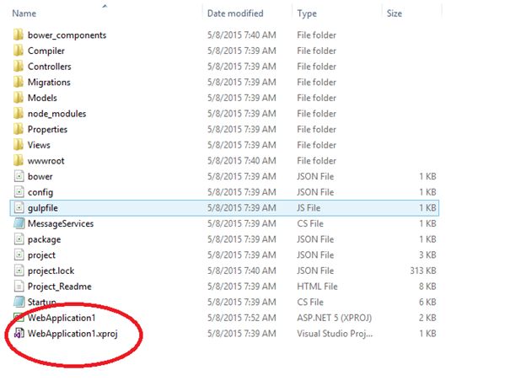The width and height of the screenshot is (526, 386).
Task: Click the bower JSON file icon
Action: (x=19, y=176)
